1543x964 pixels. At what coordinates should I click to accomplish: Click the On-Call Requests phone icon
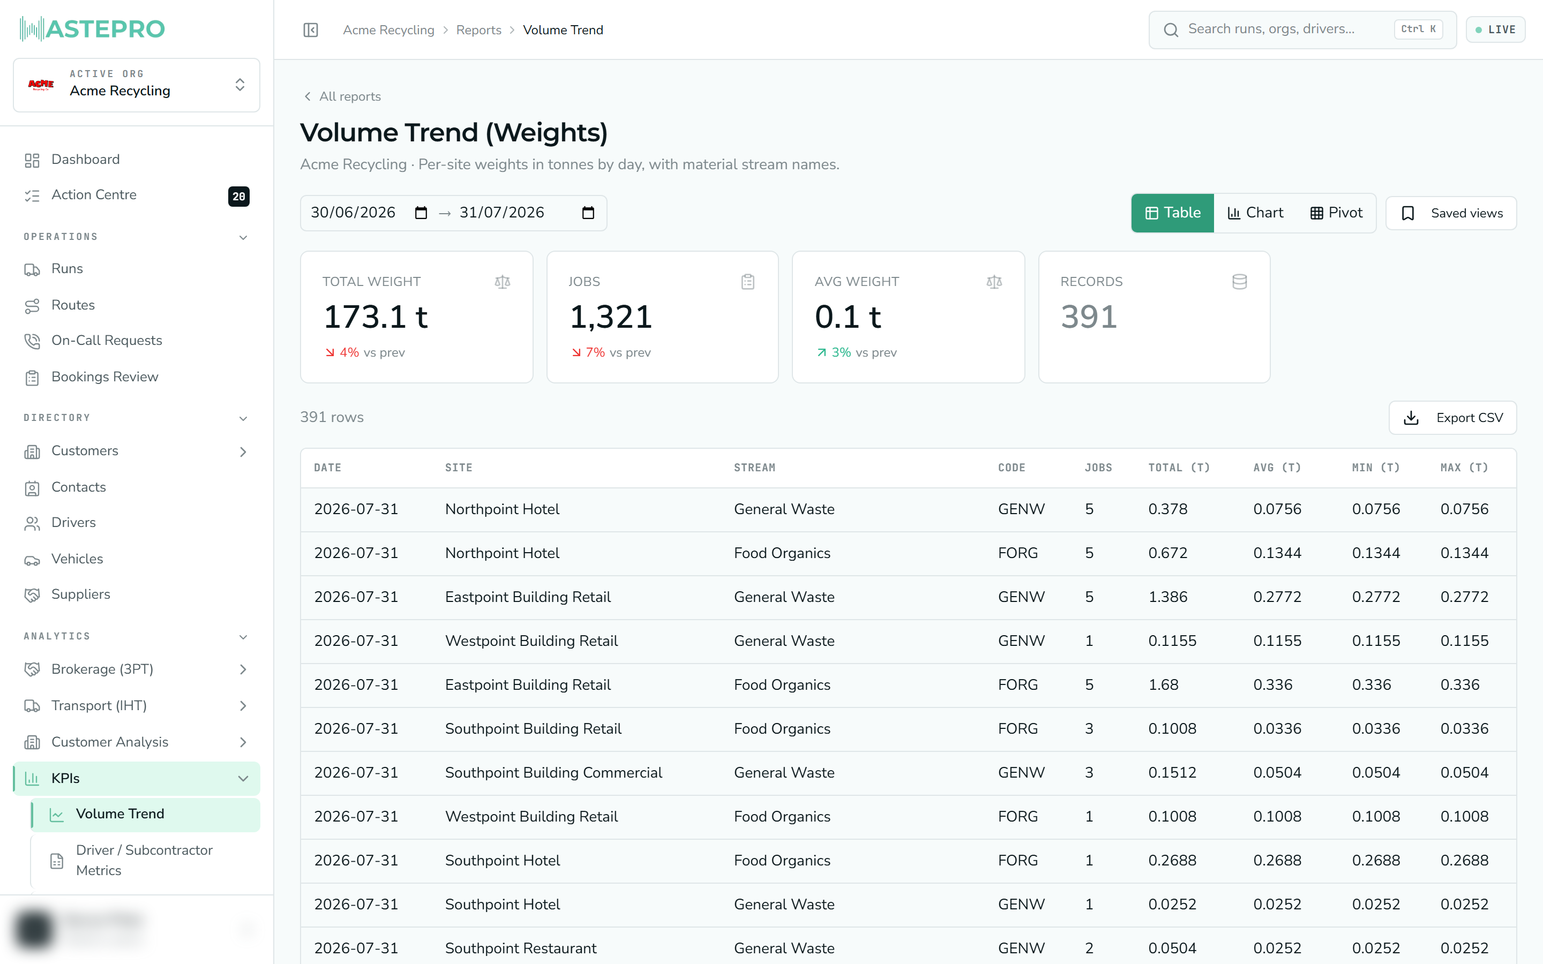click(x=32, y=341)
